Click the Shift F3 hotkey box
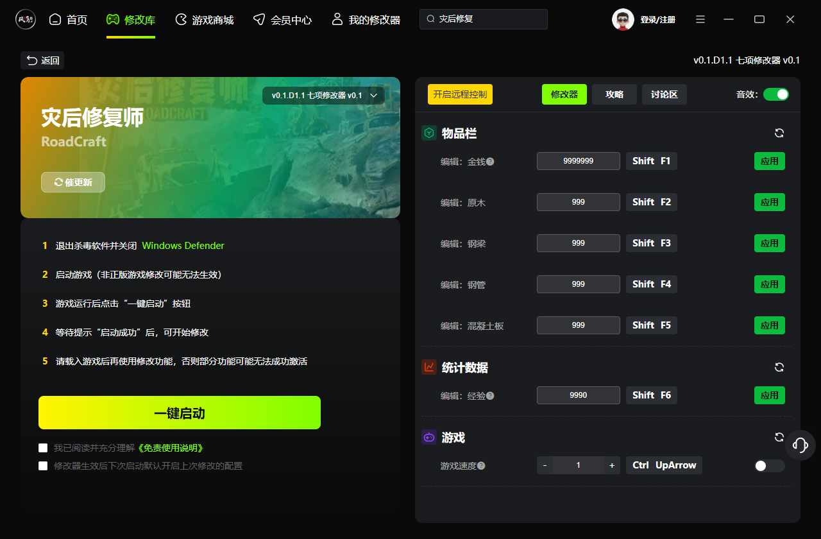The image size is (821, 539). click(x=652, y=243)
